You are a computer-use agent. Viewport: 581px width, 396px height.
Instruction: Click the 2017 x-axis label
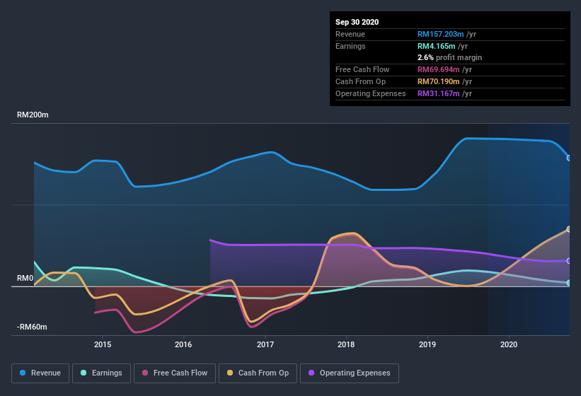265,344
